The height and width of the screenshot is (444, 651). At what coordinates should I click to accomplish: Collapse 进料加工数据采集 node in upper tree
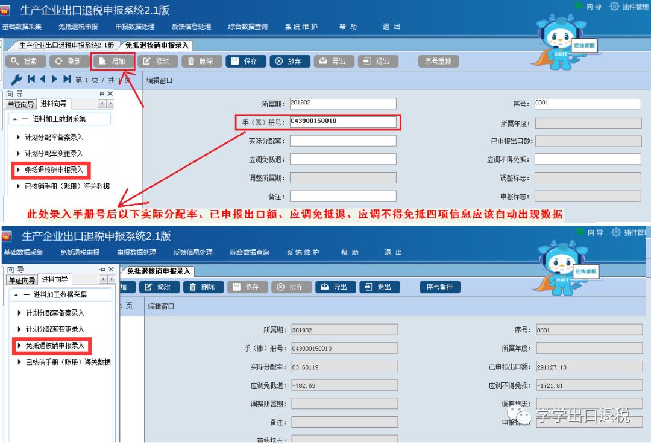[15, 119]
